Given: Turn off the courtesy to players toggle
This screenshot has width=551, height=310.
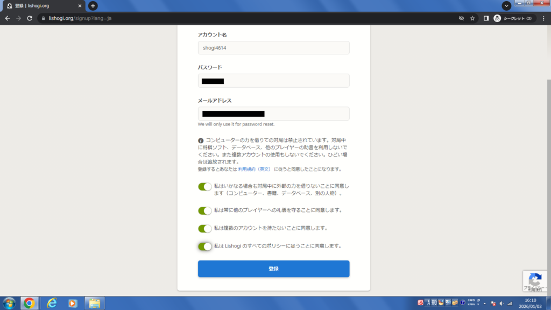Looking at the screenshot, I should click(x=205, y=210).
